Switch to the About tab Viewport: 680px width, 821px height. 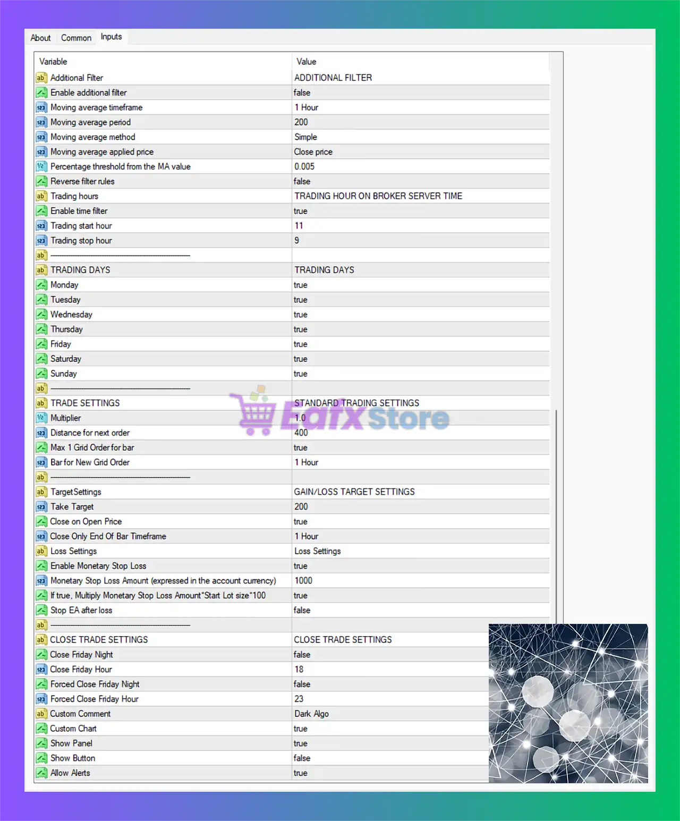pyautogui.click(x=40, y=38)
